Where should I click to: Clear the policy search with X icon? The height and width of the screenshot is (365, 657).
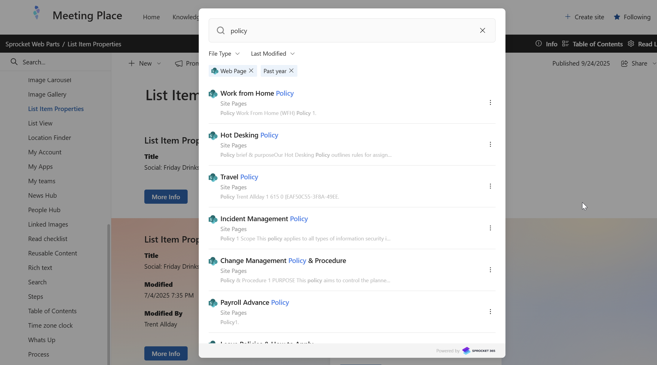tap(482, 30)
